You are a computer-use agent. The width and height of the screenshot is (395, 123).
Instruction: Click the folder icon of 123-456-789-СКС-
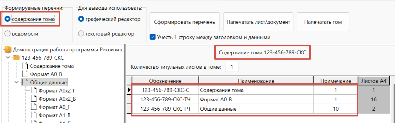(x=16, y=57)
